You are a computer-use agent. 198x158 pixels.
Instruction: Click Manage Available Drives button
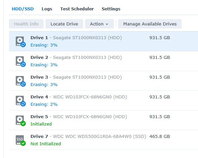[150, 24]
